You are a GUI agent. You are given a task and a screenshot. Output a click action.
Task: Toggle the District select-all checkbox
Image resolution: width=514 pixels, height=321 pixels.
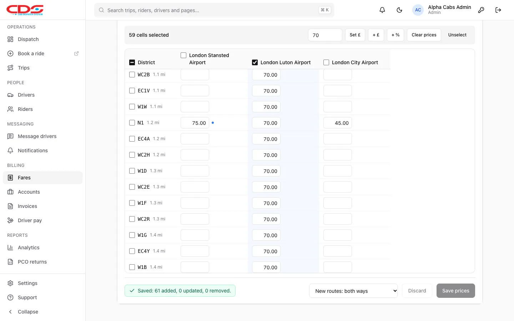pyautogui.click(x=132, y=62)
